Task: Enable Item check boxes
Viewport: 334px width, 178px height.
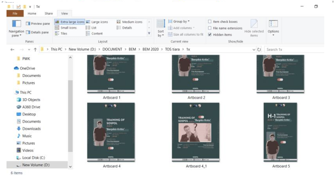Action: point(210,22)
